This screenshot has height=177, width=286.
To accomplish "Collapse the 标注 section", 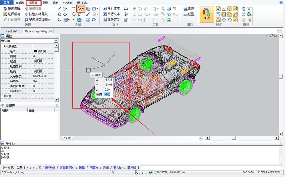I will click(x=3, y=96).
